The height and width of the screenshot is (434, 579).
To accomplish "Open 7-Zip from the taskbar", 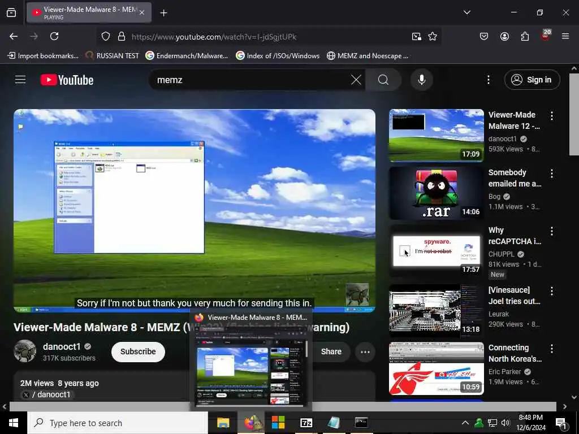I will pos(306,423).
